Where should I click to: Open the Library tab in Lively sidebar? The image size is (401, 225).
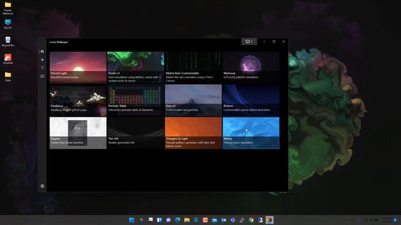43,51
